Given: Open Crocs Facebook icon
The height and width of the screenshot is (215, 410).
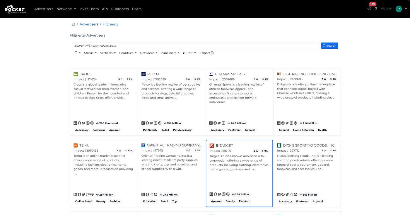Looking at the screenshot, I should coord(79,123).
